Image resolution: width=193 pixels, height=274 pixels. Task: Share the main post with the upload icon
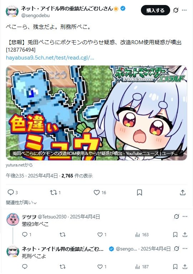coord(183,192)
